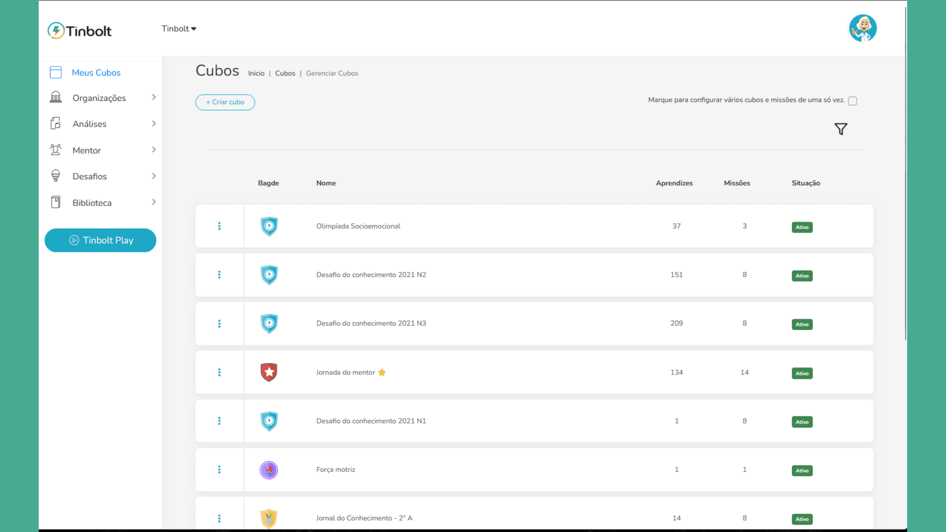Click the page vertical scrollbar
The height and width of the screenshot is (532, 946).
point(906,172)
